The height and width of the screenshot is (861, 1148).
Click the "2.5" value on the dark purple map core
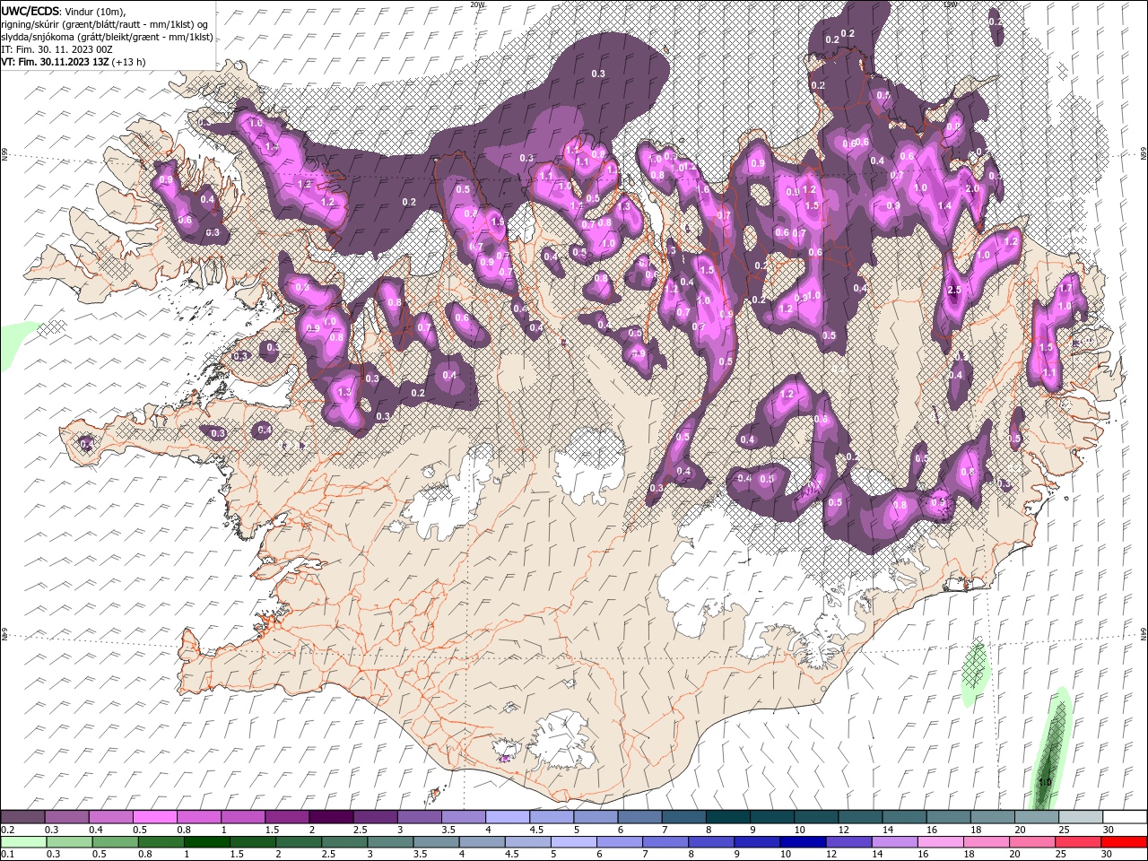pos(954,290)
